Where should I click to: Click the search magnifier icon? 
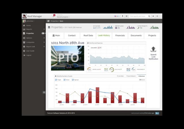coord(149,16)
